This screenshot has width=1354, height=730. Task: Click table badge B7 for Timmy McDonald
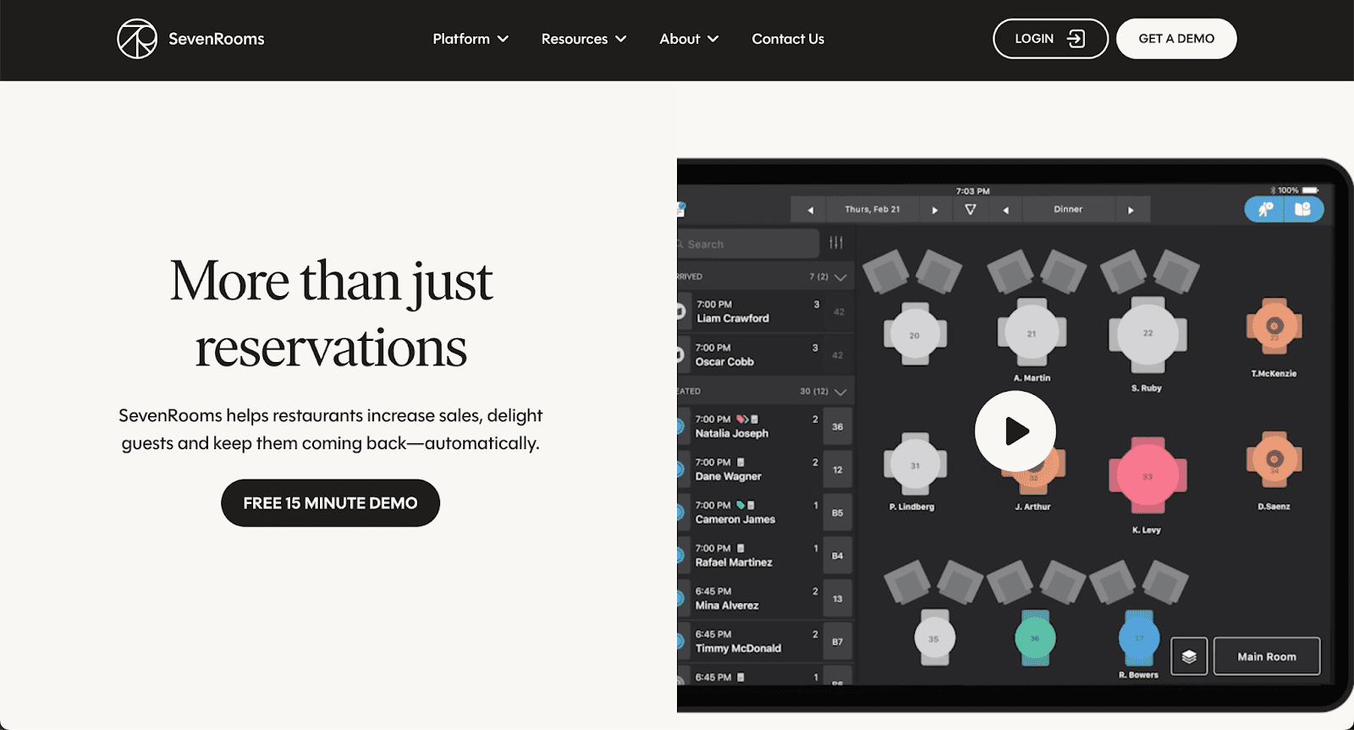(x=837, y=642)
